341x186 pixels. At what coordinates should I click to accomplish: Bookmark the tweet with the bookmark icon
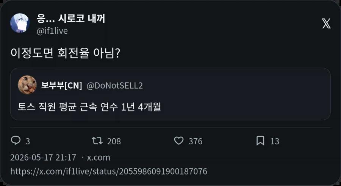260,141
